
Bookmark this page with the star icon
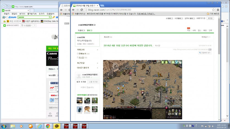point(213,10)
